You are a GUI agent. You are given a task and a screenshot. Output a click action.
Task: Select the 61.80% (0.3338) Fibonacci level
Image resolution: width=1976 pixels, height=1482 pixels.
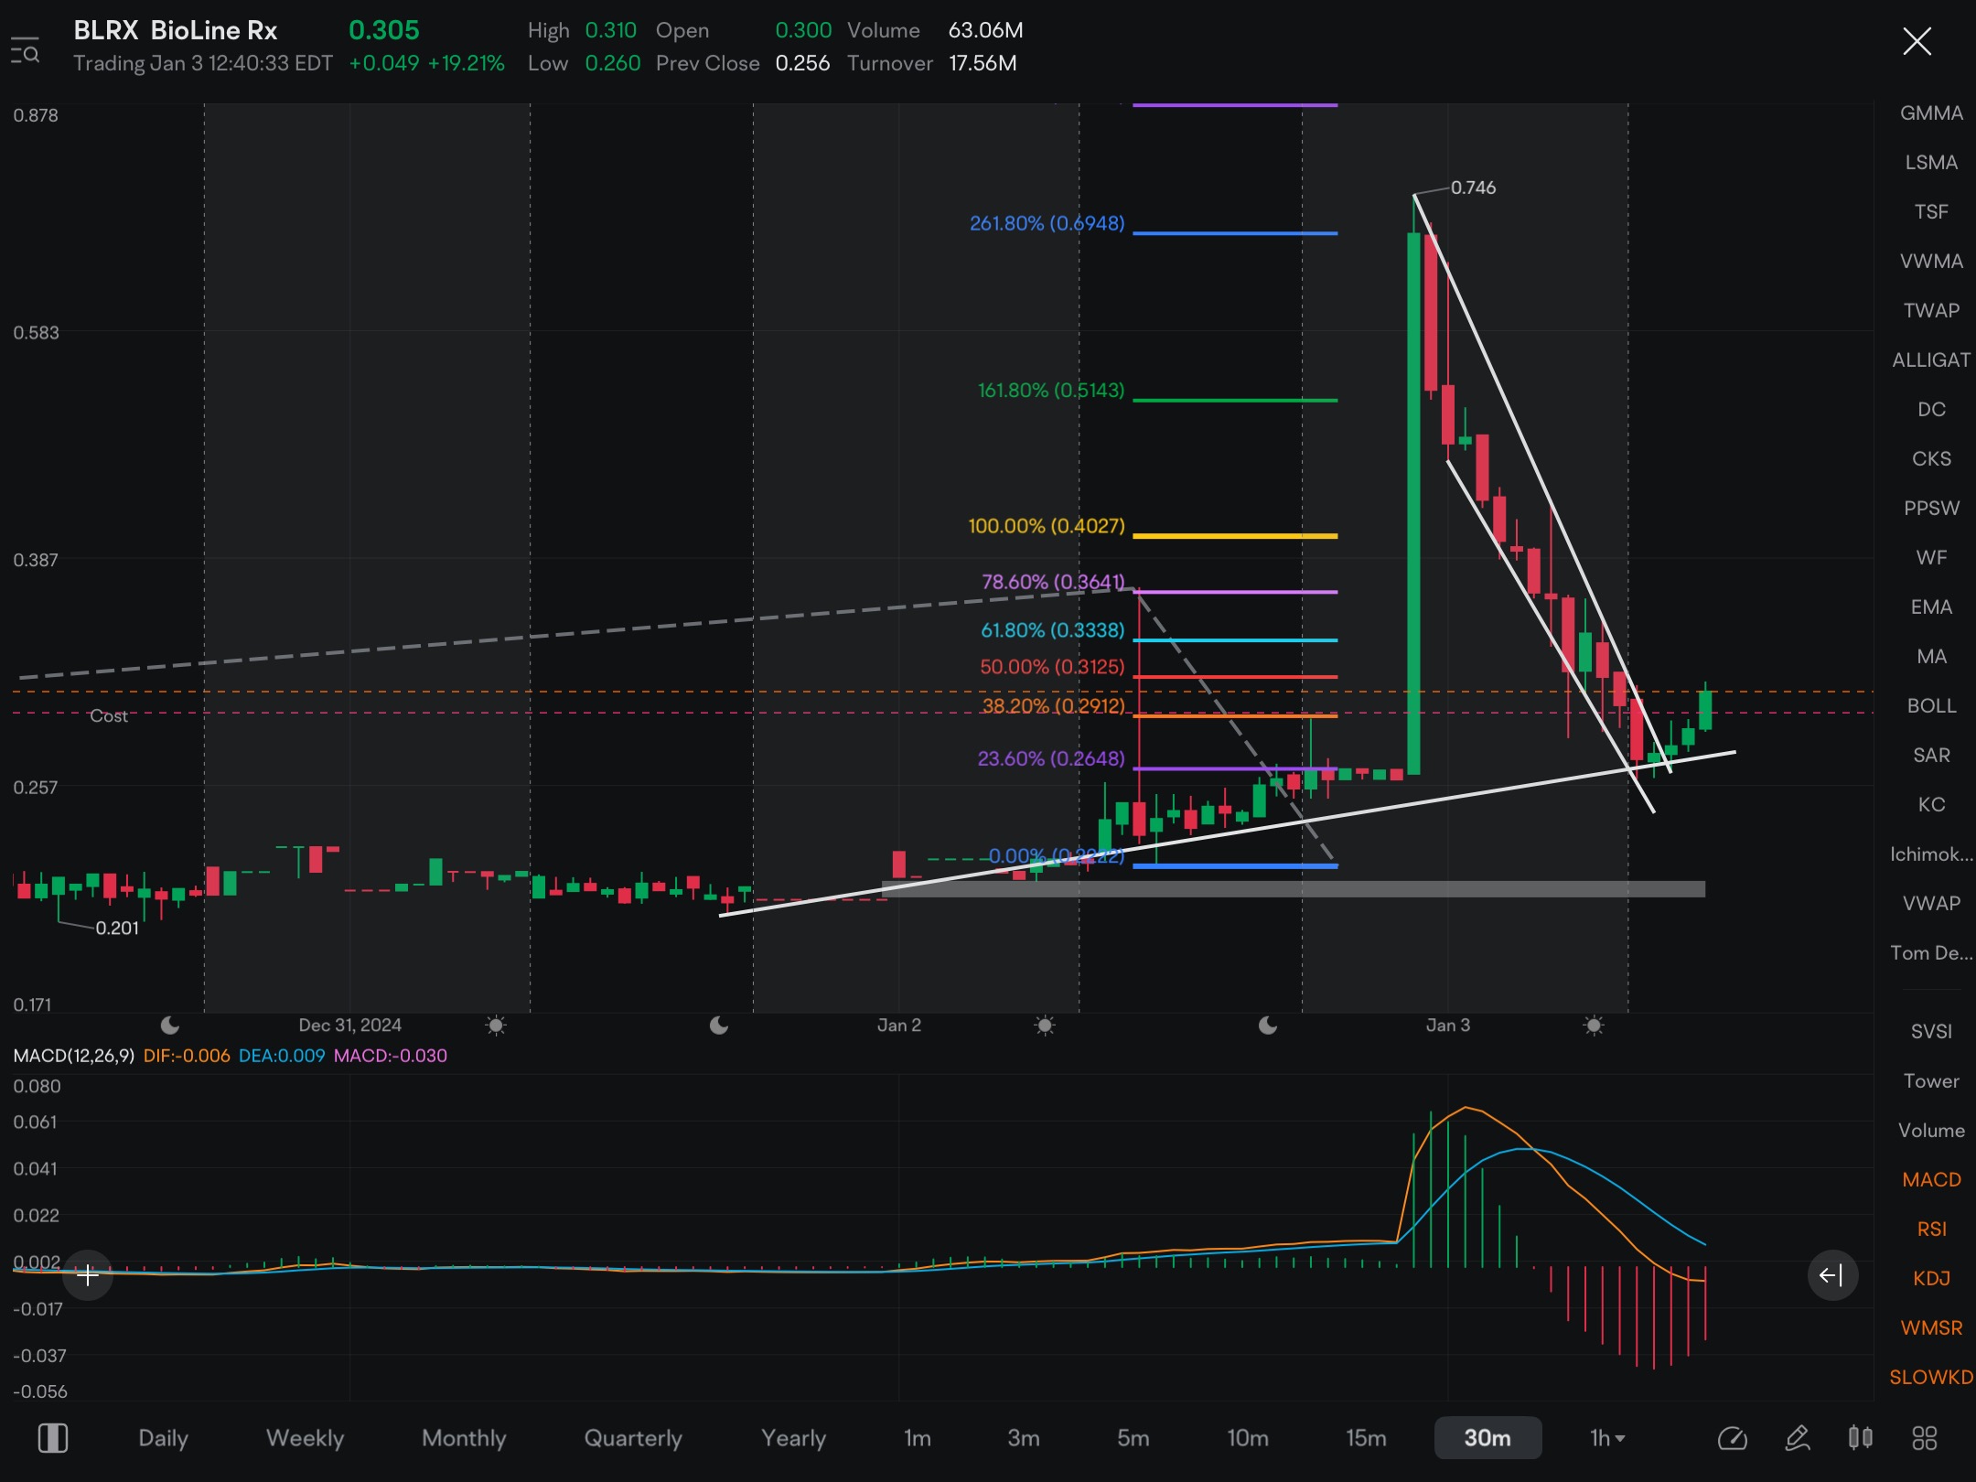coord(1052,630)
